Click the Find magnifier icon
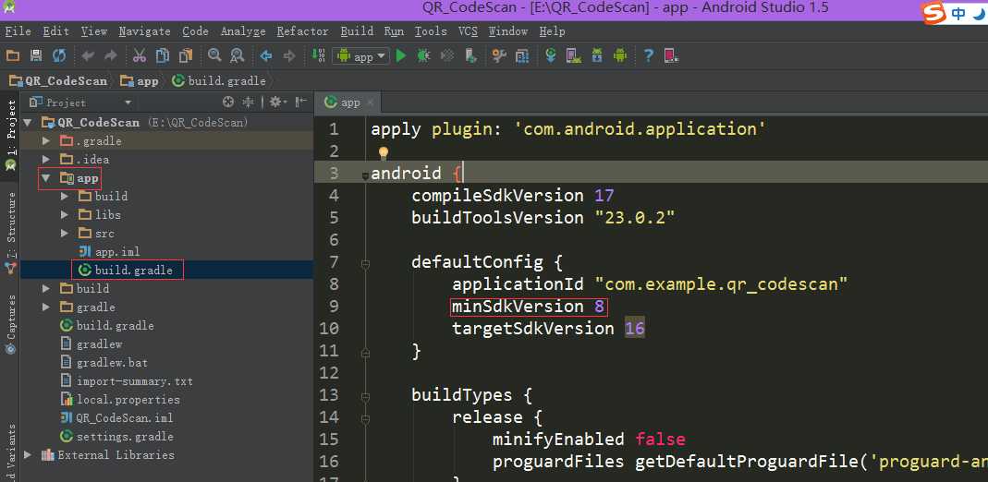The height and width of the screenshot is (482, 988). point(214,55)
